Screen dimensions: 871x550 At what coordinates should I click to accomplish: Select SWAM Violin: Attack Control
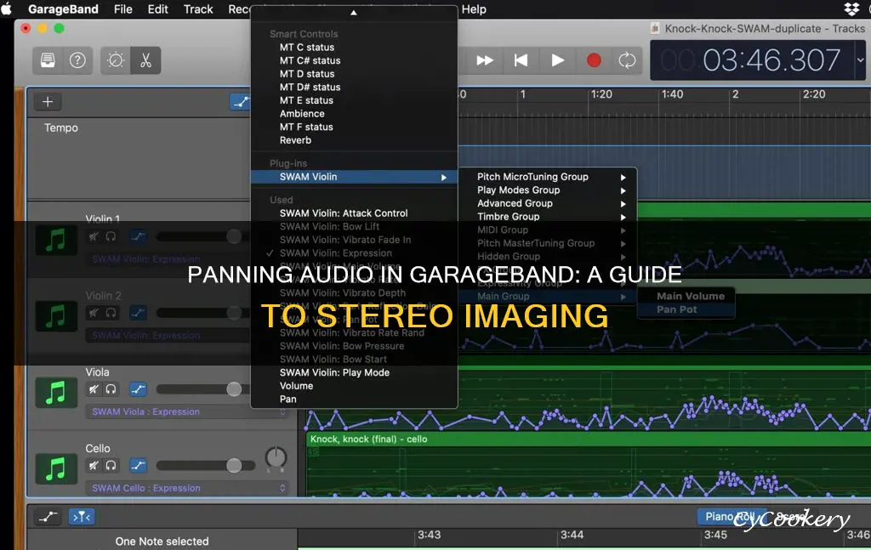[354, 213]
